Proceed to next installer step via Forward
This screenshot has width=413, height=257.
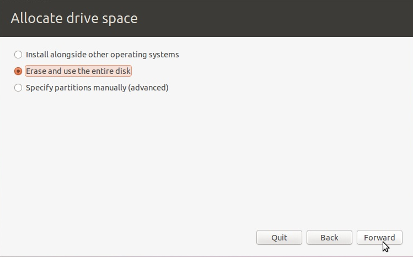[x=379, y=238]
